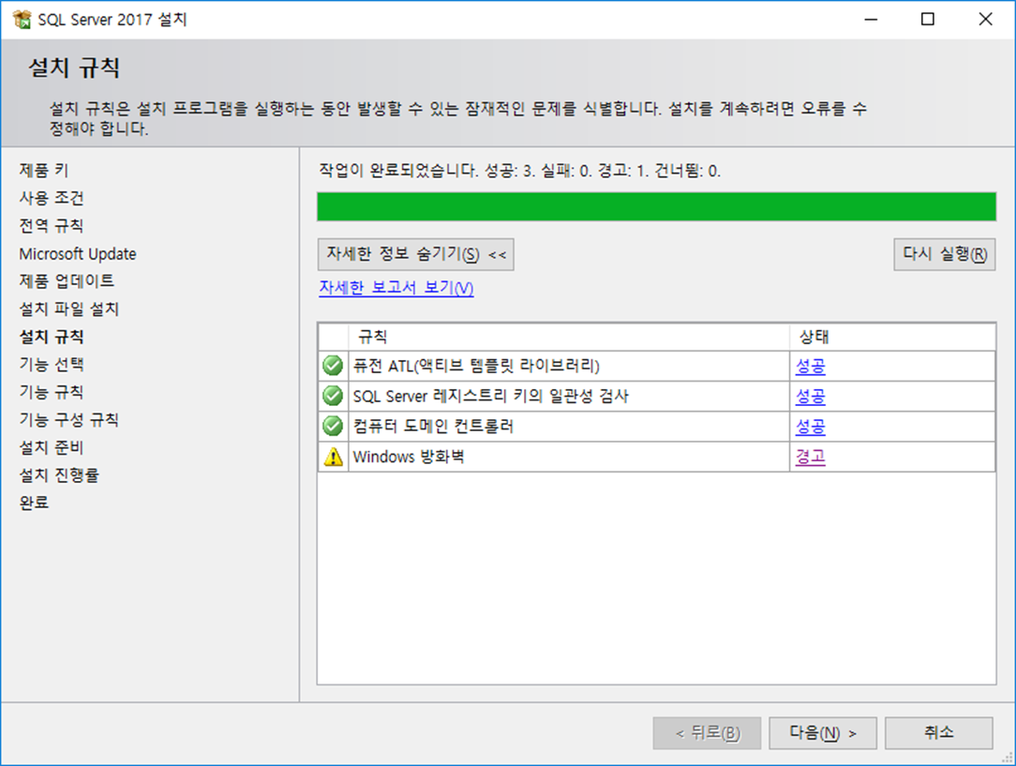Select 완료 step in sidebar
This screenshot has width=1016, height=766.
pyautogui.click(x=34, y=503)
